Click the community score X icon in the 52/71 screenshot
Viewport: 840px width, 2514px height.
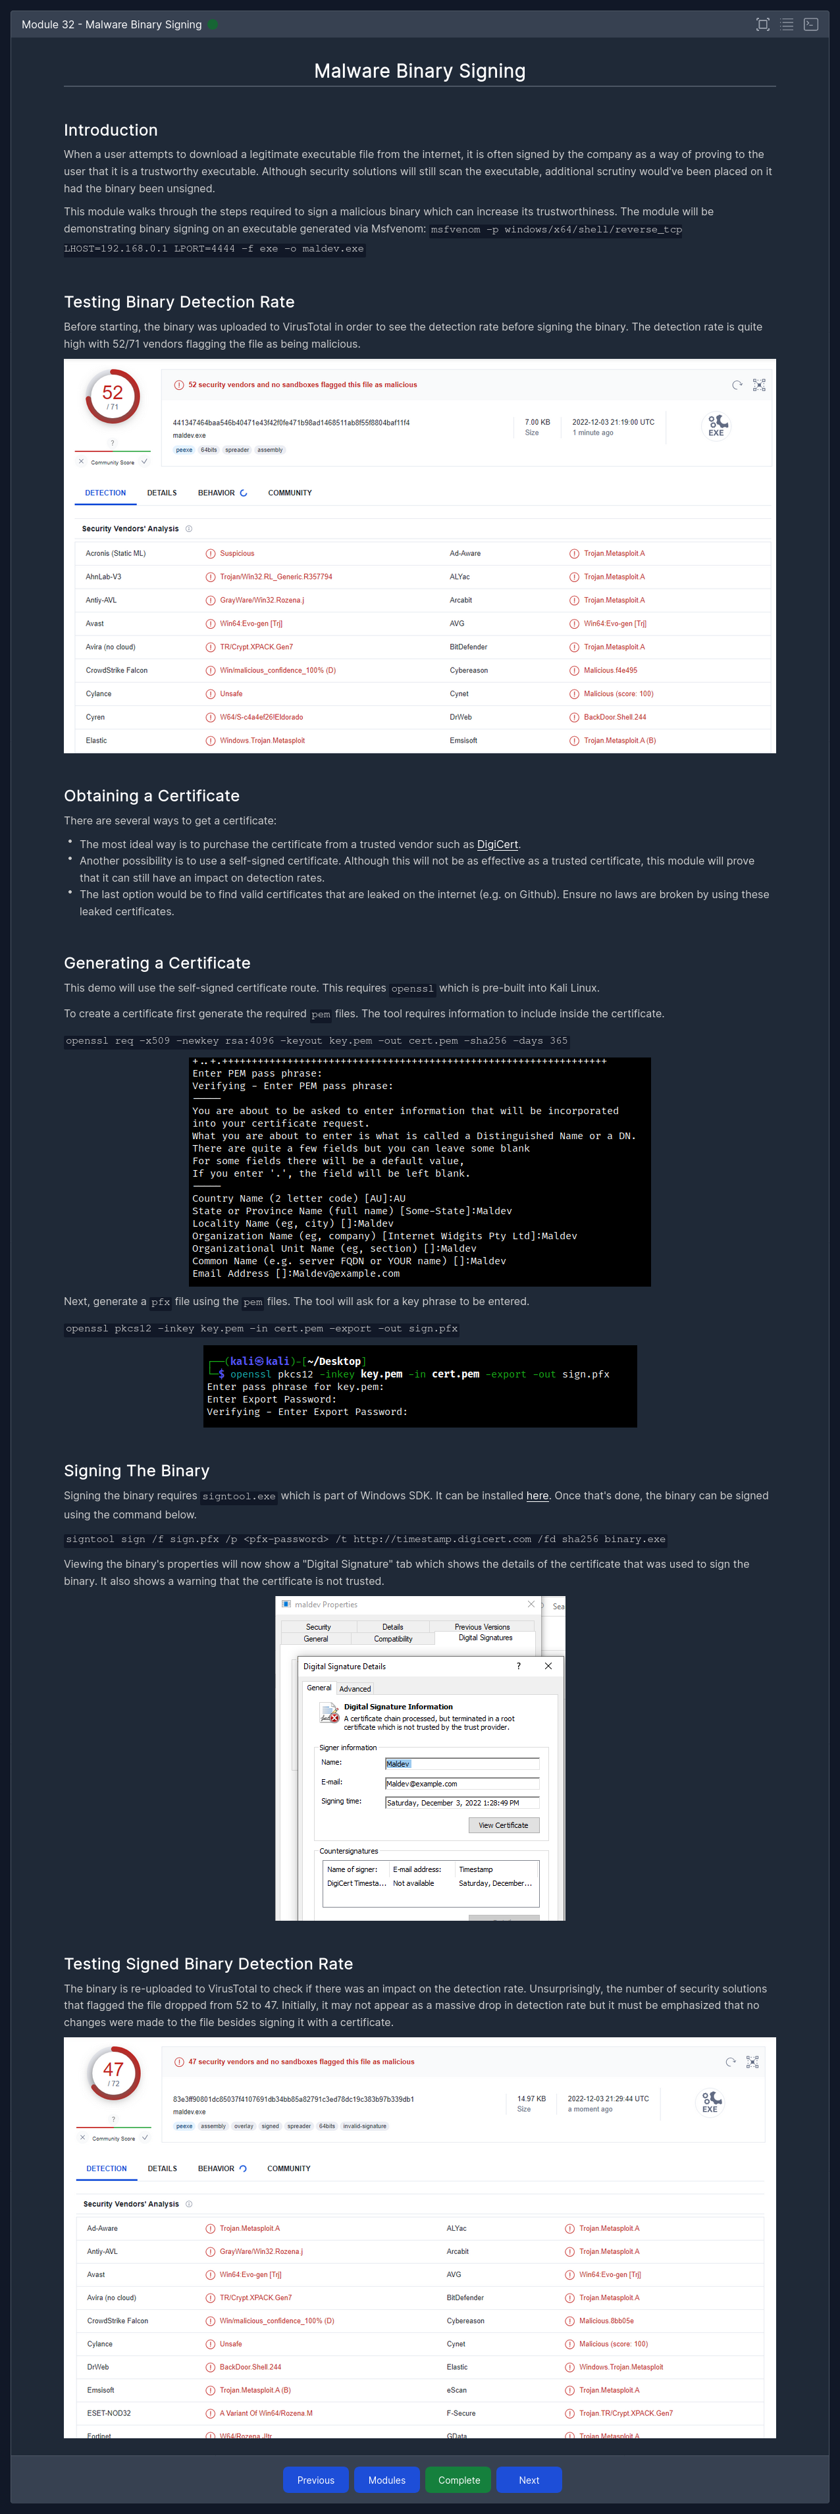pyautogui.click(x=81, y=462)
